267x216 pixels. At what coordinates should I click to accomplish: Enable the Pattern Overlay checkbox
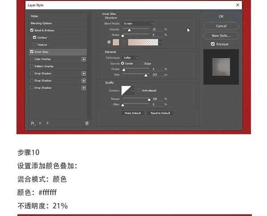[x=32, y=66]
